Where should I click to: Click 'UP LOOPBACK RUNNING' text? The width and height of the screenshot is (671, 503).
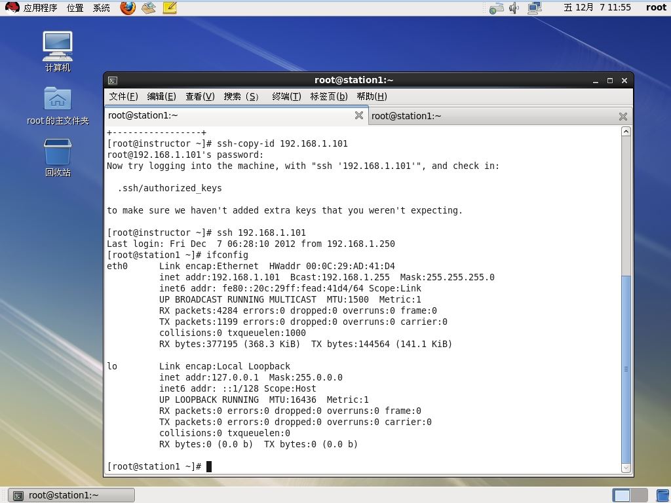[209, 400]
